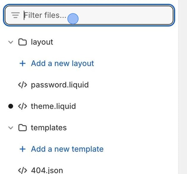Click the Add a new template link
This screenshot has width=187, height=174.
pyautogui.click(x=67, y=149)
